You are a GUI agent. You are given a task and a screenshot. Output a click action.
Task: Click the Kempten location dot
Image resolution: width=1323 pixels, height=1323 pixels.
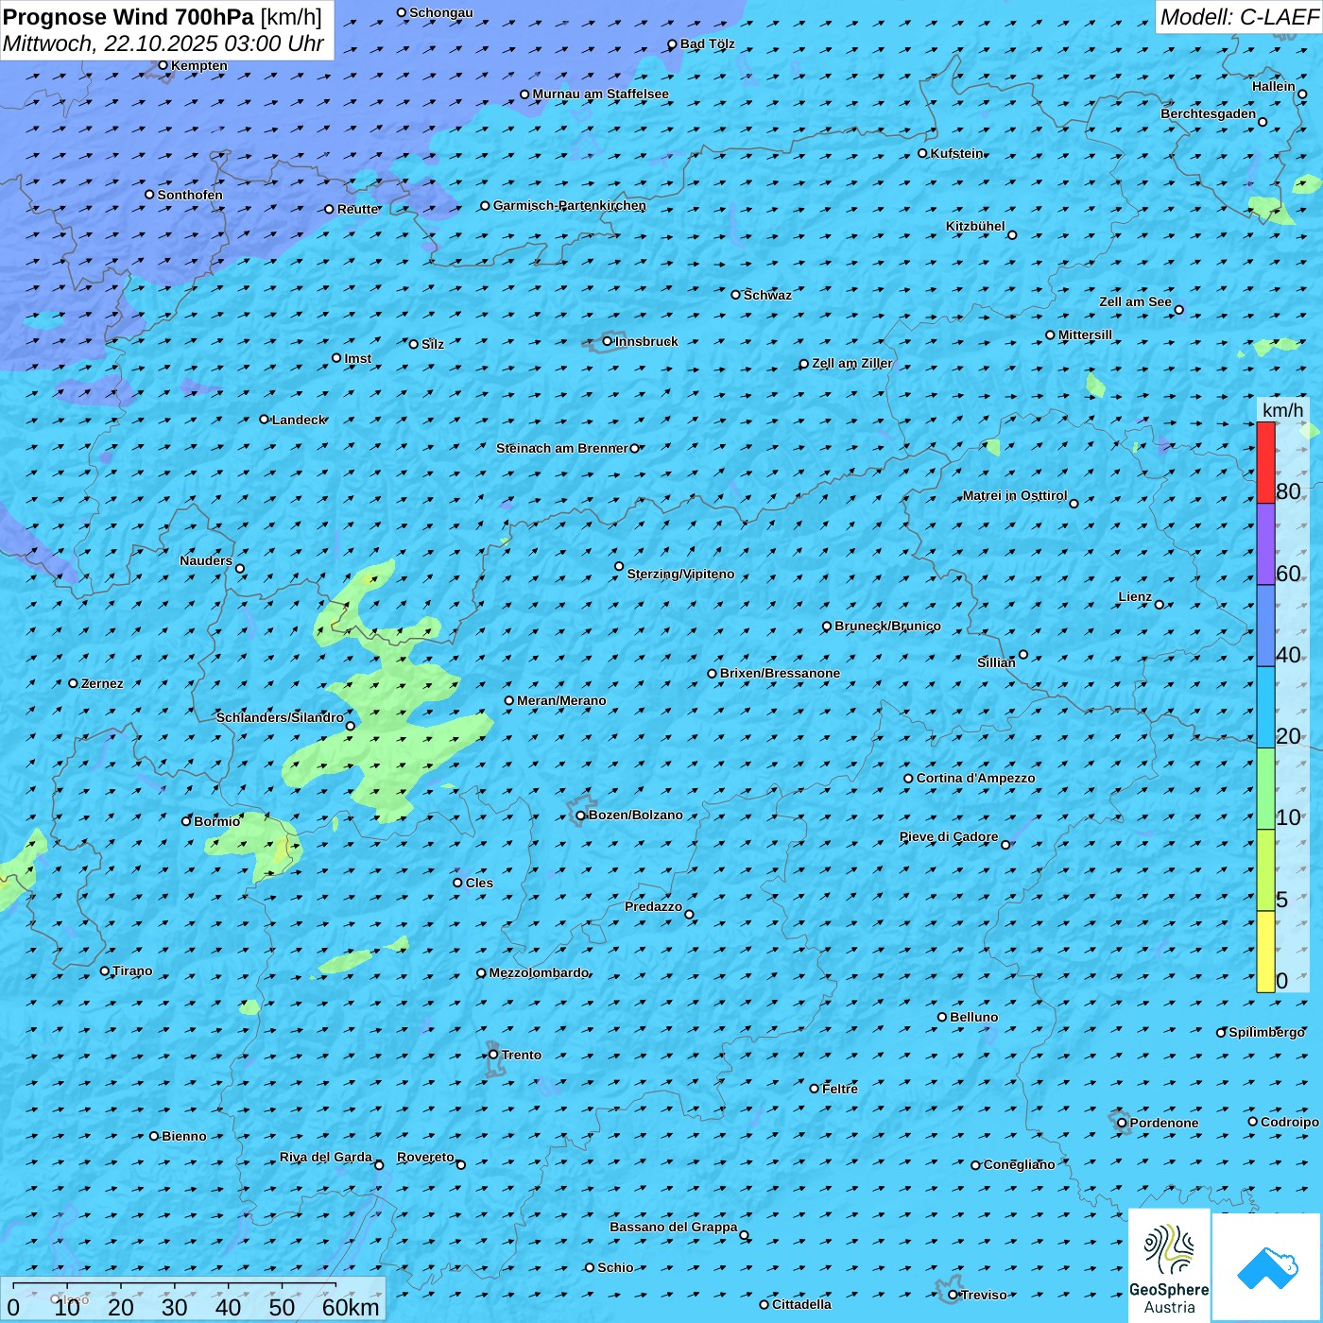tap(163, 65)
